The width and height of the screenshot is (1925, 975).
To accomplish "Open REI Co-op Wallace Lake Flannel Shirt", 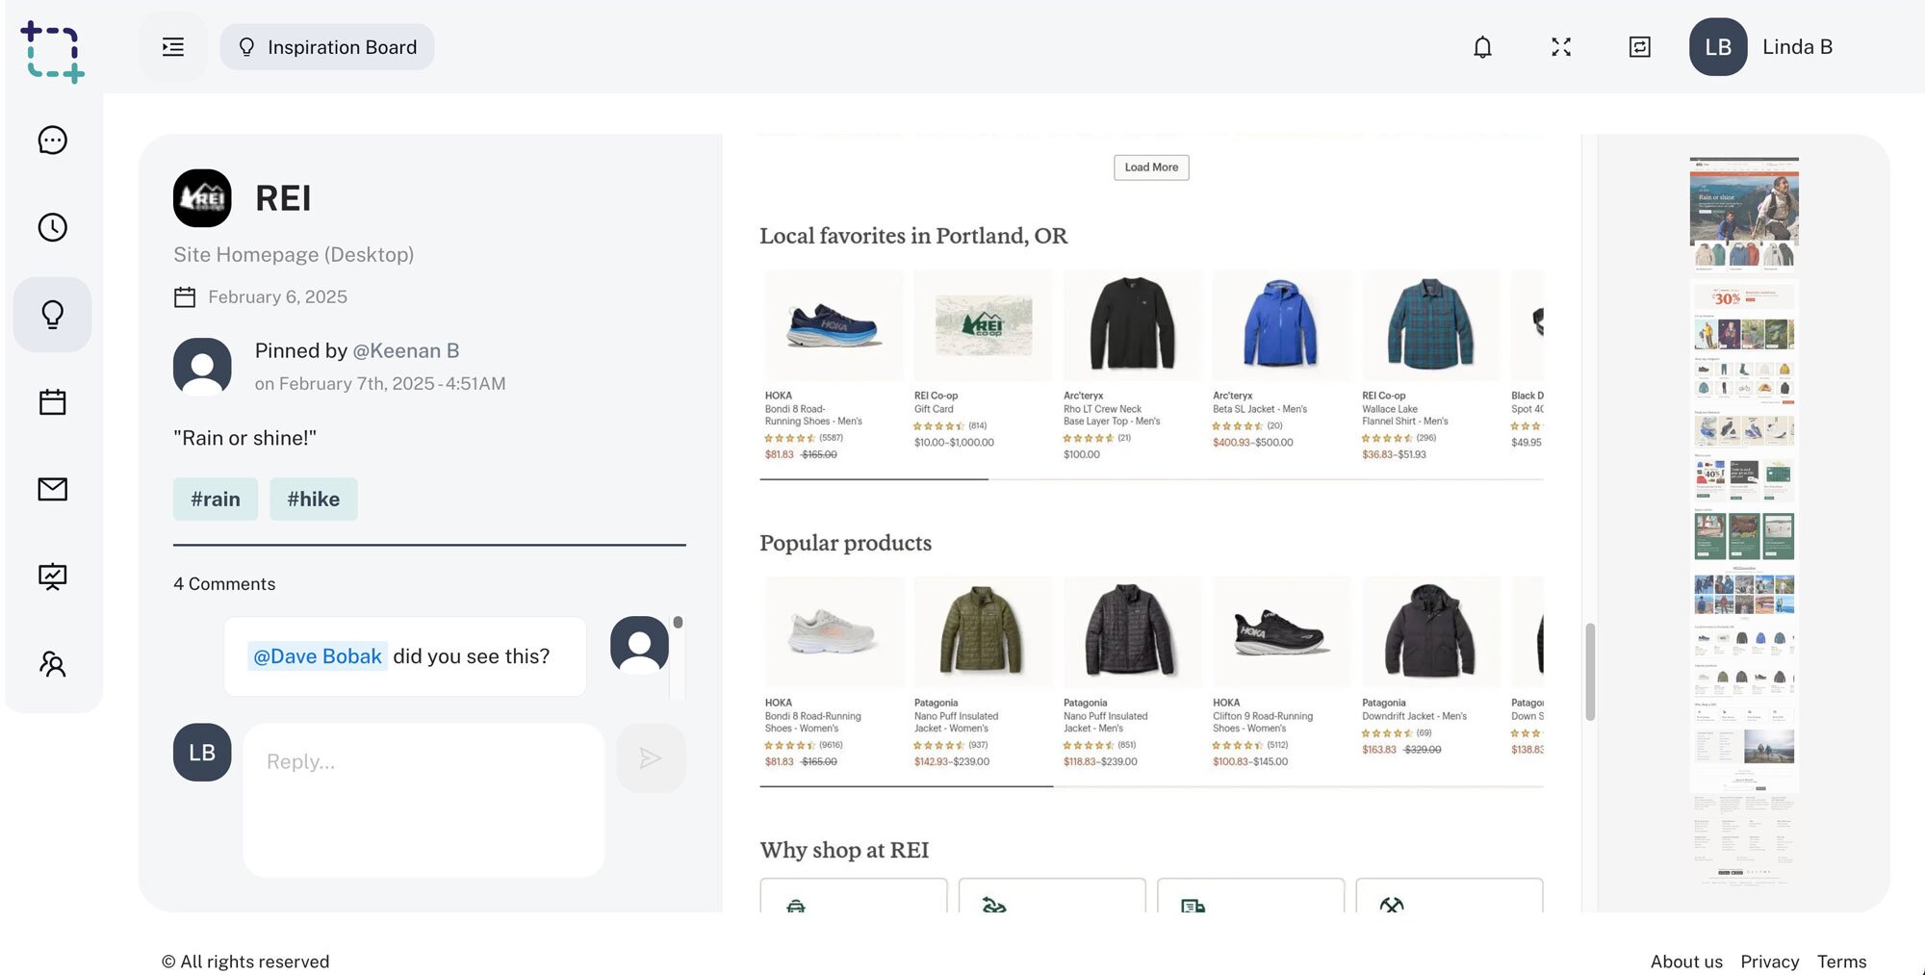I will pos(1430,366).
